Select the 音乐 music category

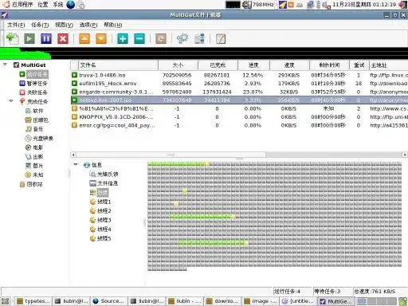(x=34, y=129)
